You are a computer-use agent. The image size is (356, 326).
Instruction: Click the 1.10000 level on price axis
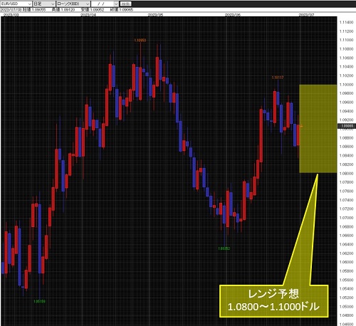[x=346, y=85]
